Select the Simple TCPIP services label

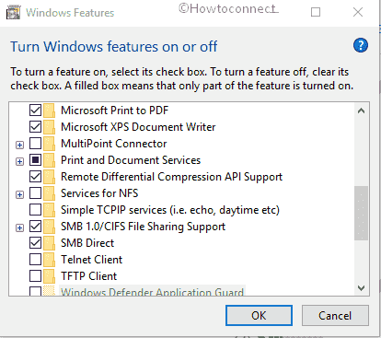[170, 210]
